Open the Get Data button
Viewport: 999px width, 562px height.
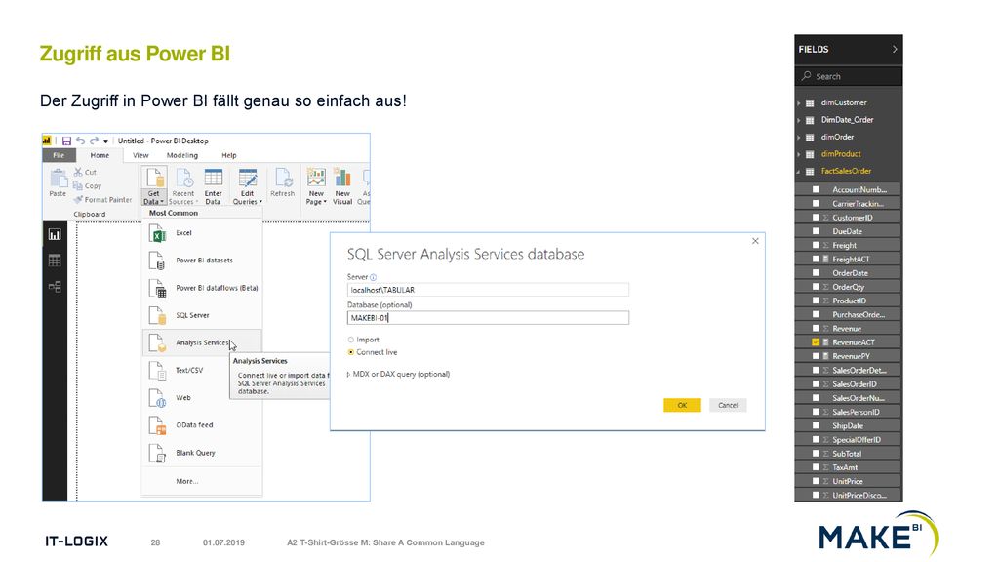pos(153,186)
